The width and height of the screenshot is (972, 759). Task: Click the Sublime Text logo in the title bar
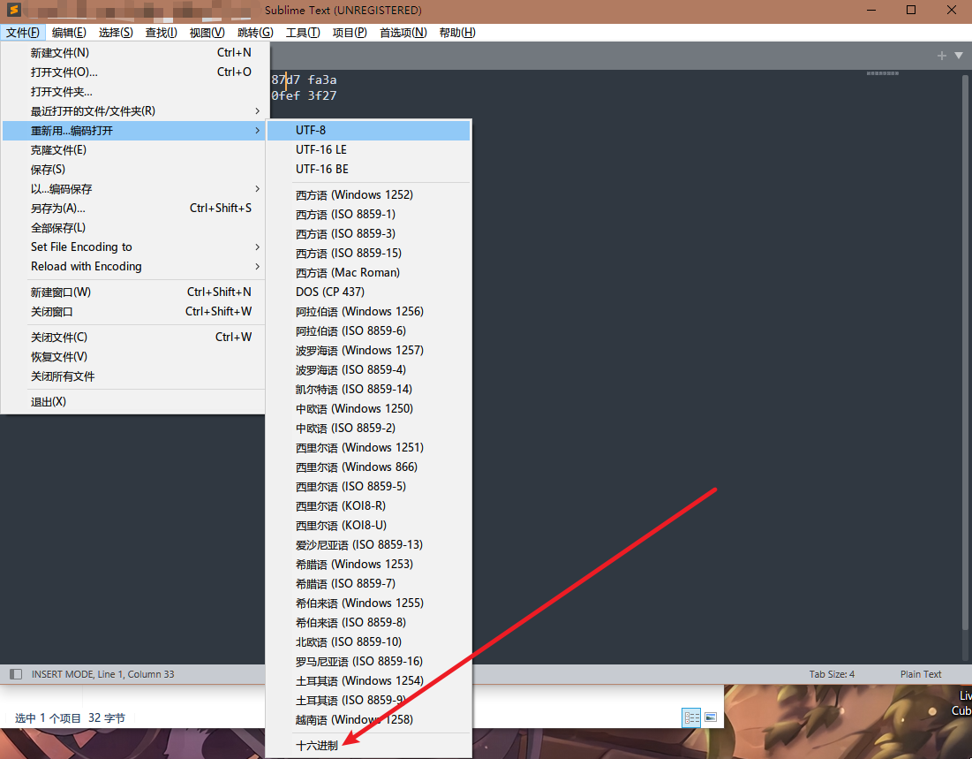click(13, 10)
